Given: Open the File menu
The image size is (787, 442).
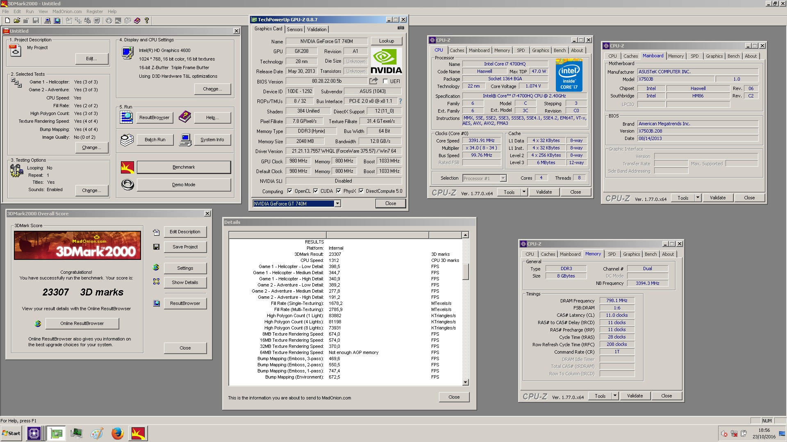Looking at the screenshot, I should (x=6, y=11).
